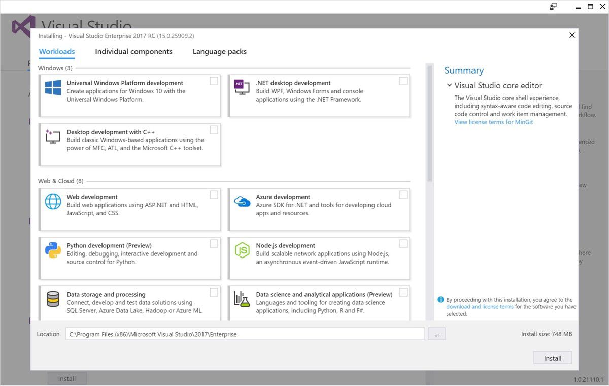Open View license terms for MinGit
Viewport: 609px width, 386px height.
coord(494,122)
